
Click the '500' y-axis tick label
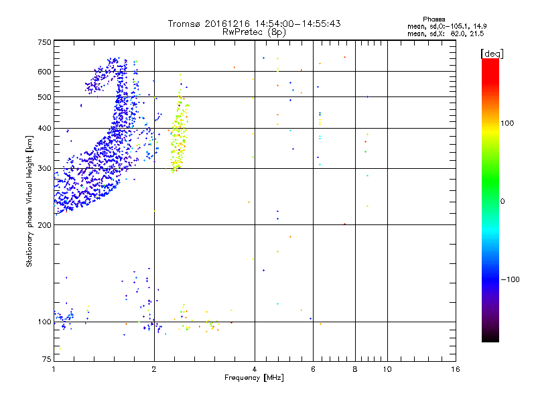pos(44,97)
